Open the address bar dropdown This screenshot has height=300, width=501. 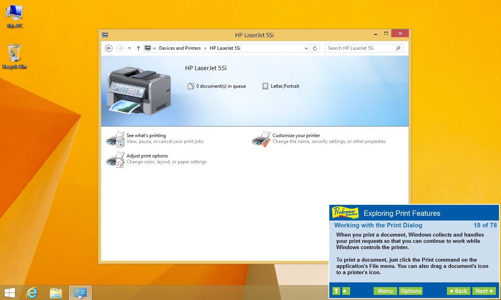[x=306, y=48]
